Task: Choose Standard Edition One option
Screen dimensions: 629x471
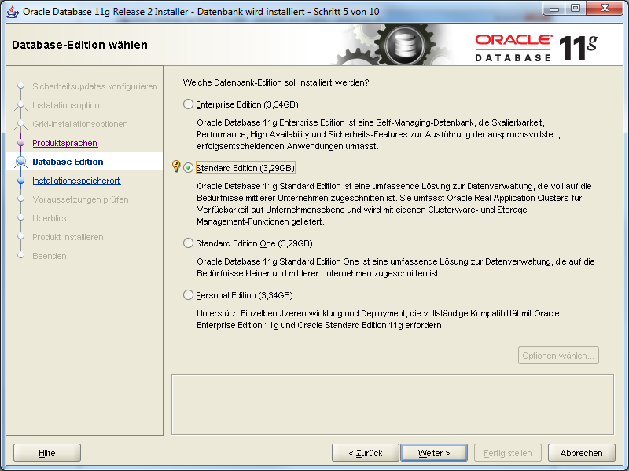Action: 188,243
